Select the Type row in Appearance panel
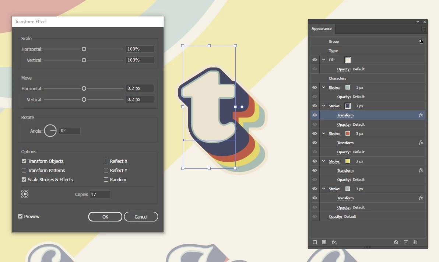 point(368,51)
